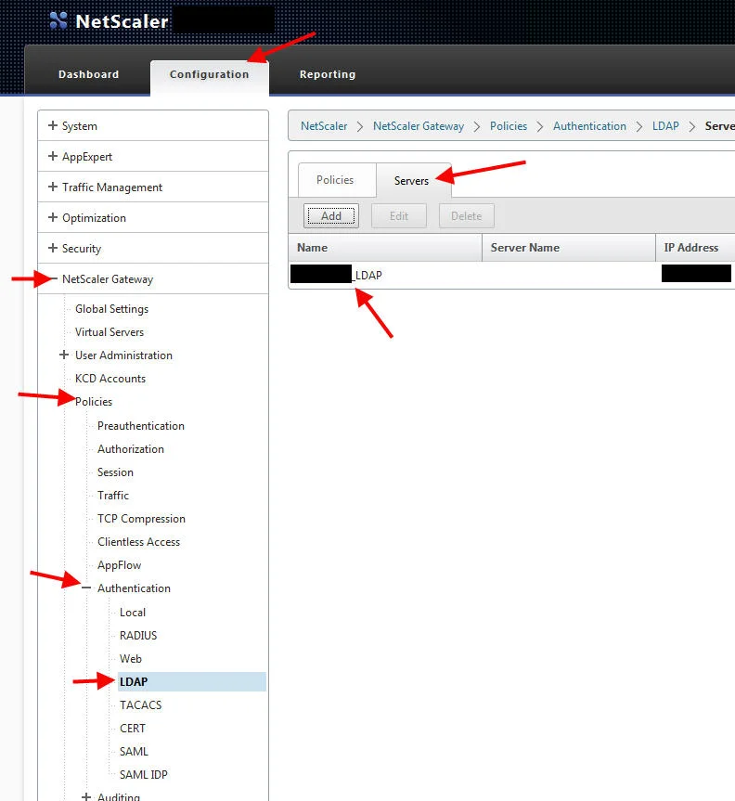Expand the Traffic Management plus icon
The width and height of the screenshot is (735, 801).
[x=52, y=187]
